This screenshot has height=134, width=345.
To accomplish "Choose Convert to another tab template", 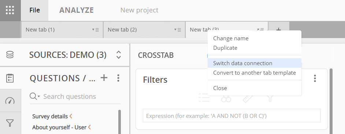I will tap(254, 72).
